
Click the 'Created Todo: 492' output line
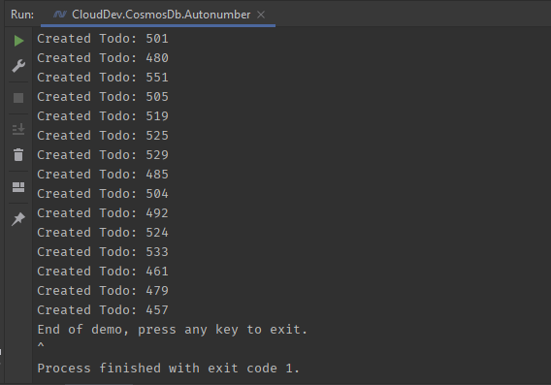103,213
